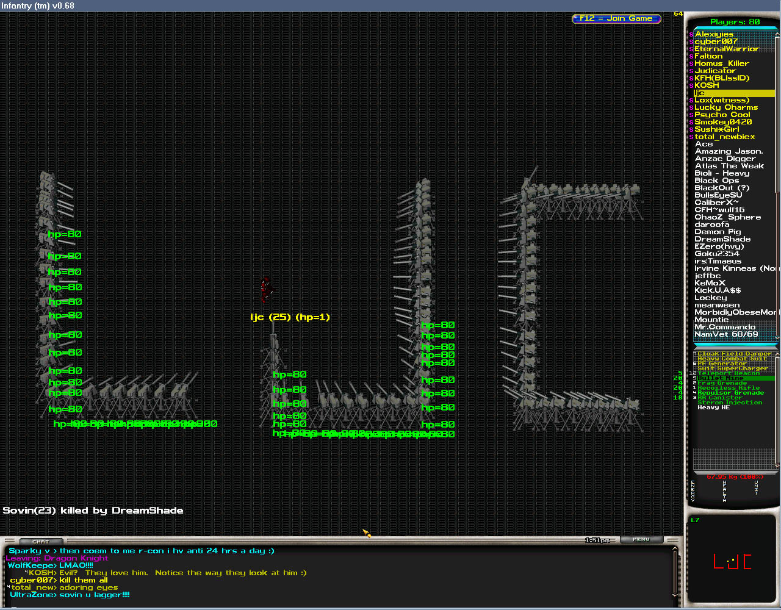Screen dimensions: 781x610
Task: Click the player list scrollbar down arrow
Action: [x=777, y=336]
